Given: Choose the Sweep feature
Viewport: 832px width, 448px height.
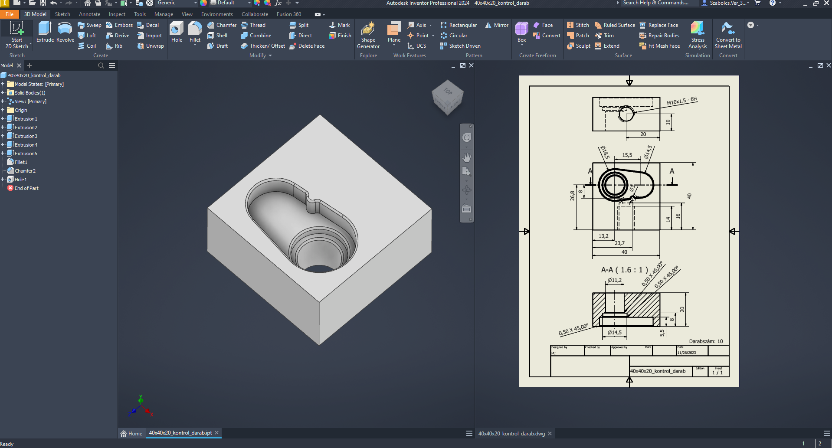Looking at the screenshot, I should pos(89,25).
